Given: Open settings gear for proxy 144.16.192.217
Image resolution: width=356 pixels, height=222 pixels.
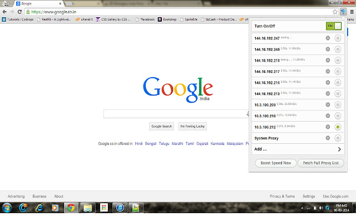Looking at the screenshot, I should click(x=328, y=72).
